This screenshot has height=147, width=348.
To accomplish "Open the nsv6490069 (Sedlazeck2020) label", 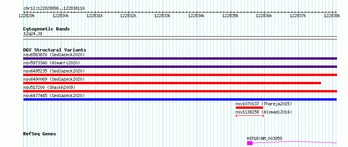I will (54, 79).
